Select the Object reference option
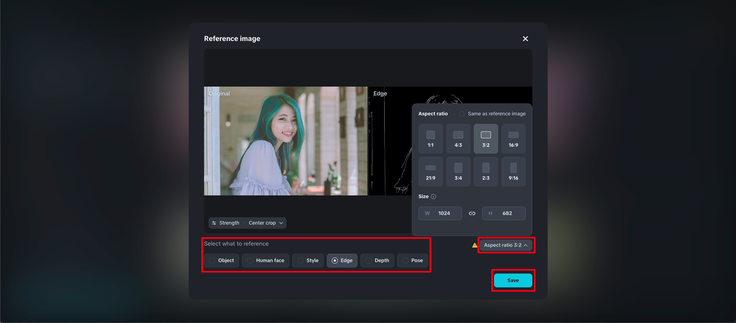736x323 pixels. click(221, 260)
